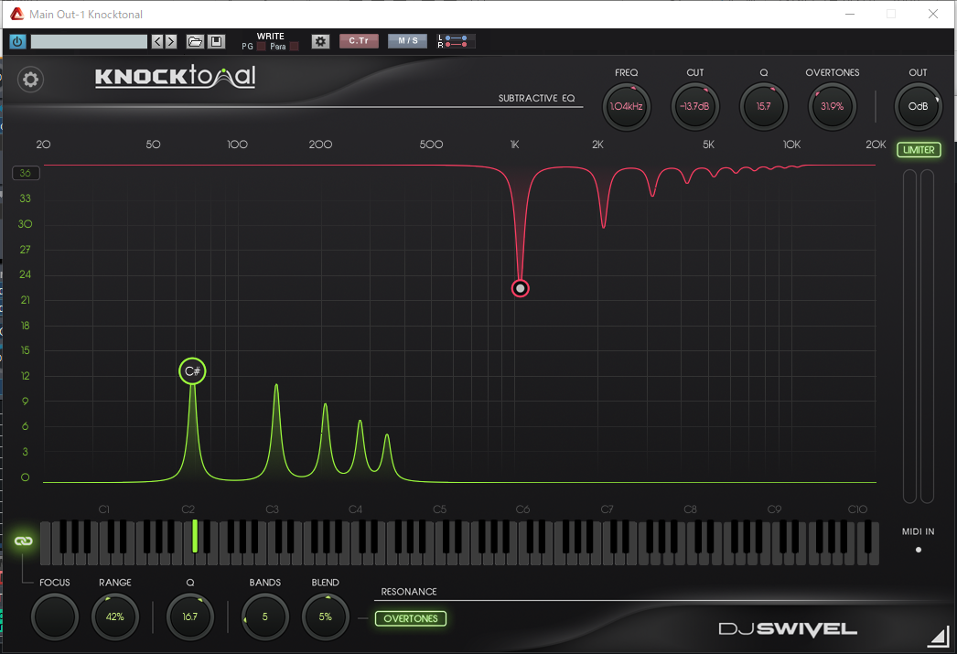This screenshot has height=654, width=957.
Task: Click the app icon in title bar
Action: pos(17,14)
